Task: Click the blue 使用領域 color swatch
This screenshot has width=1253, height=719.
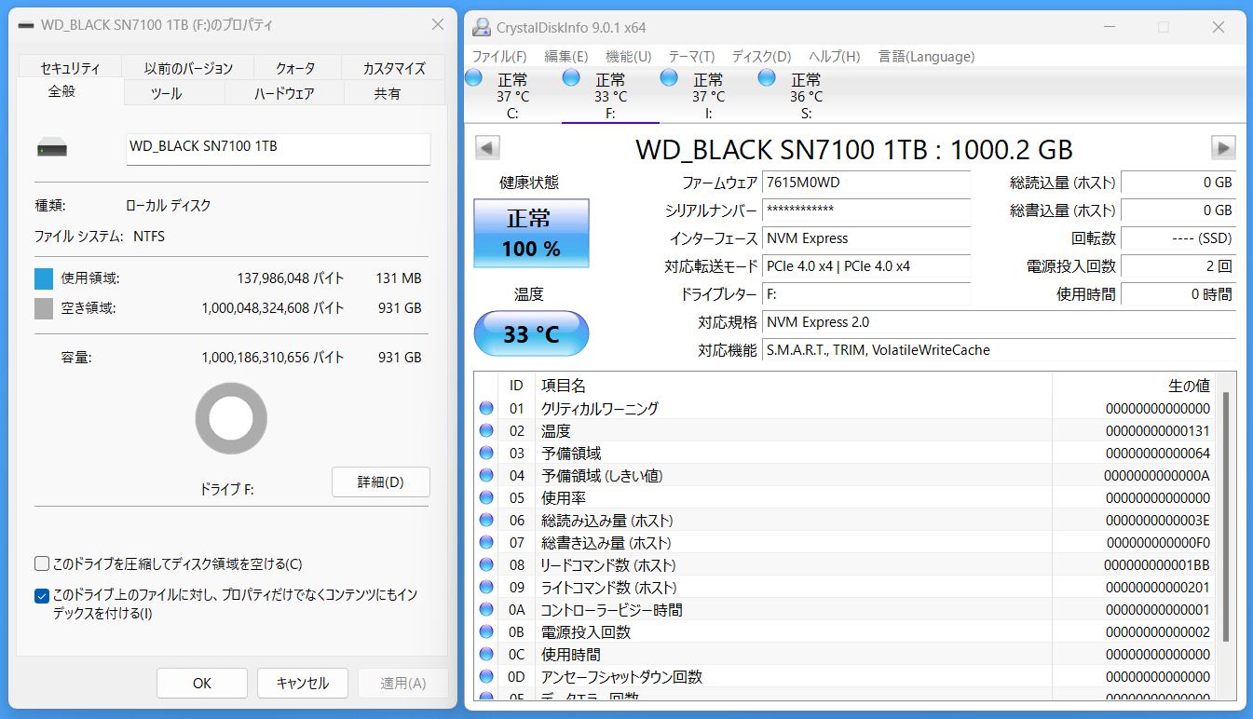Action: (44, 278)
